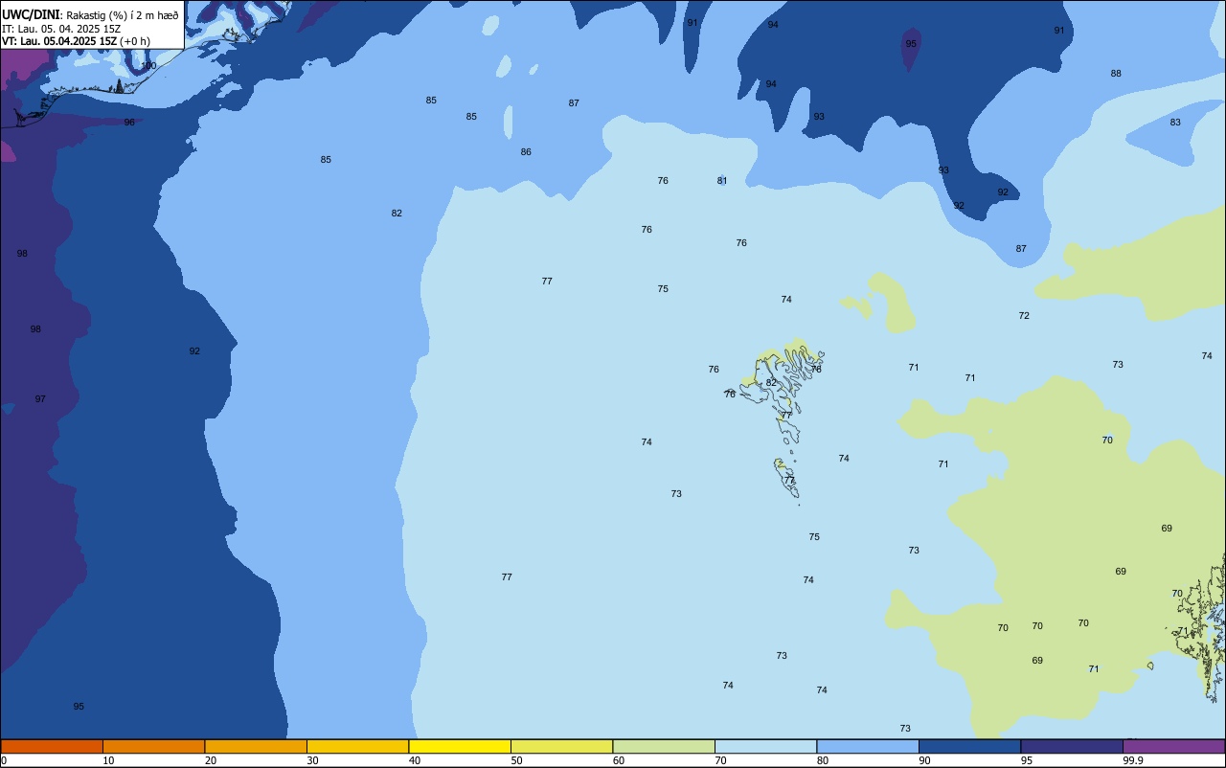
Task: Pick the 95–99.9 indigo legend swatch
Action: coord(1072,746)
